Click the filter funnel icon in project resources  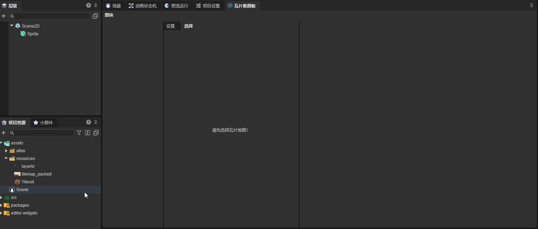[x=79, y=133]
